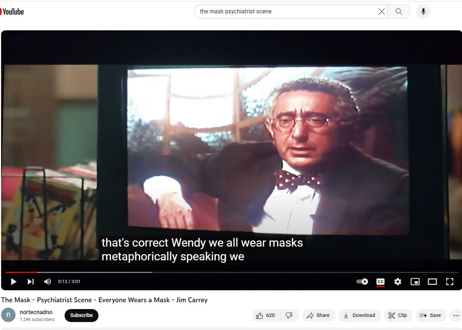This screenshot has width=462, height=330.
Task: Create a clip with the Clip button
Action: click(x=398, y=315)
